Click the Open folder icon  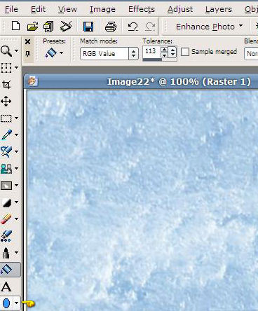coord(32,27)
